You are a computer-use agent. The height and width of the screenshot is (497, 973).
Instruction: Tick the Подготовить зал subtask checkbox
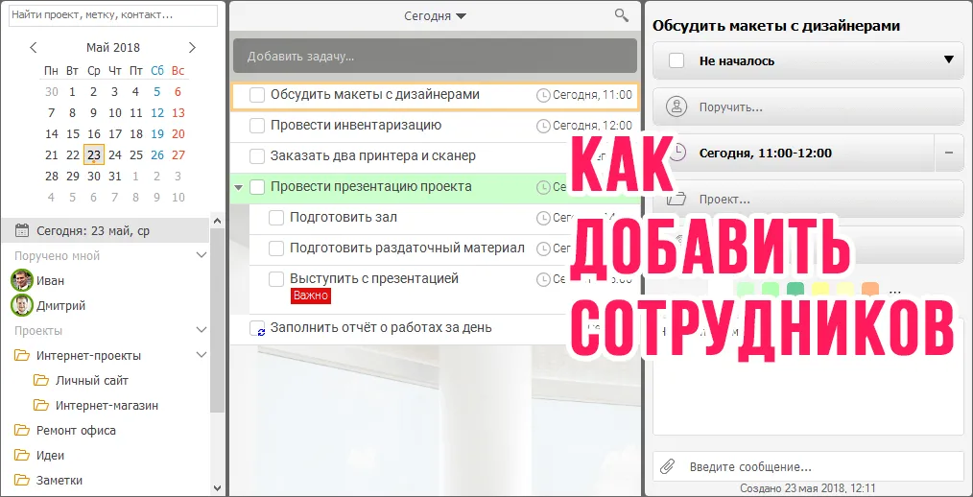276,218
